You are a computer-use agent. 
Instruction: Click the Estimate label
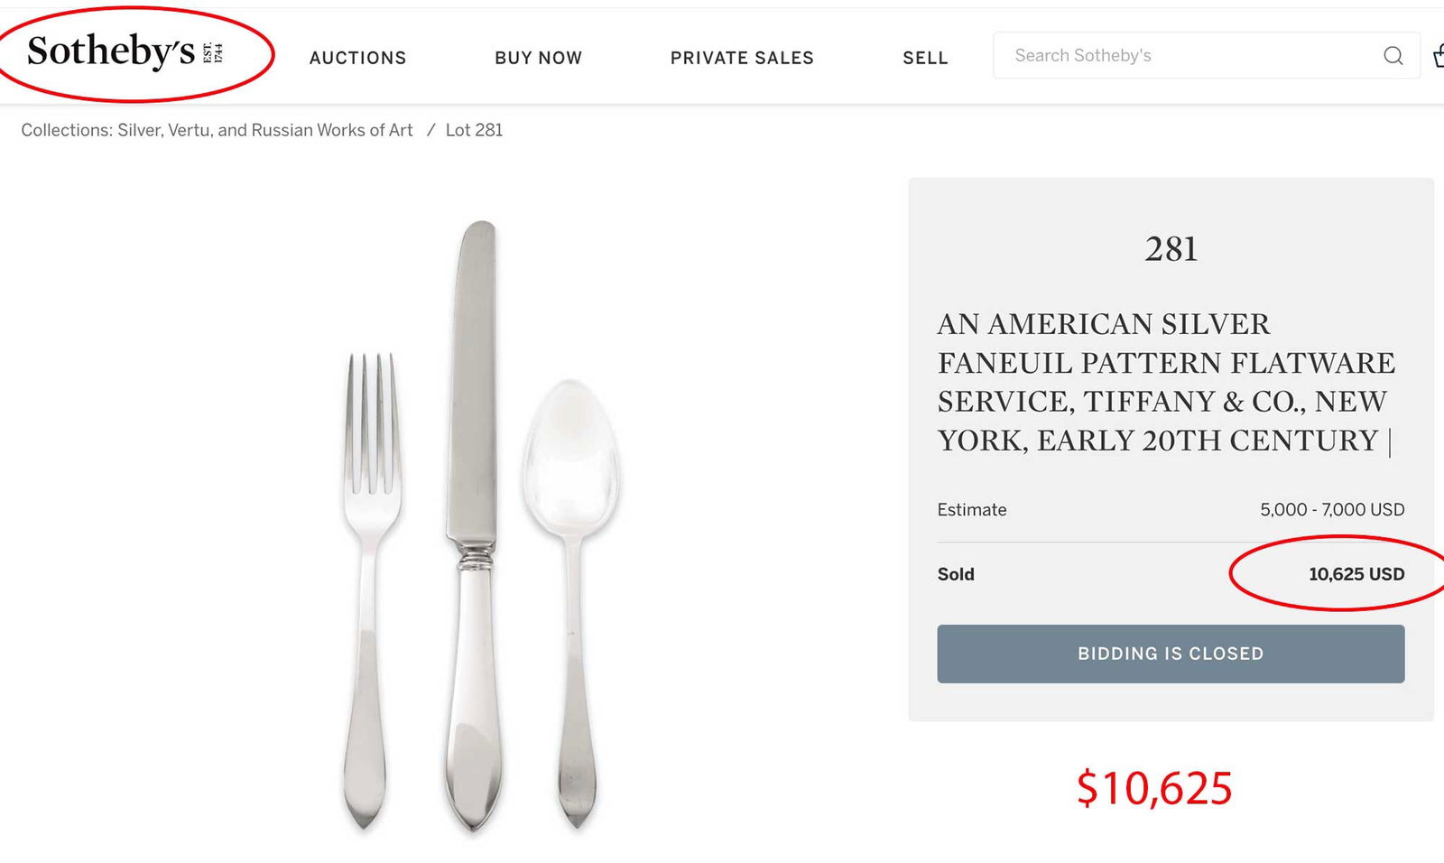click(x=971, y=510)
